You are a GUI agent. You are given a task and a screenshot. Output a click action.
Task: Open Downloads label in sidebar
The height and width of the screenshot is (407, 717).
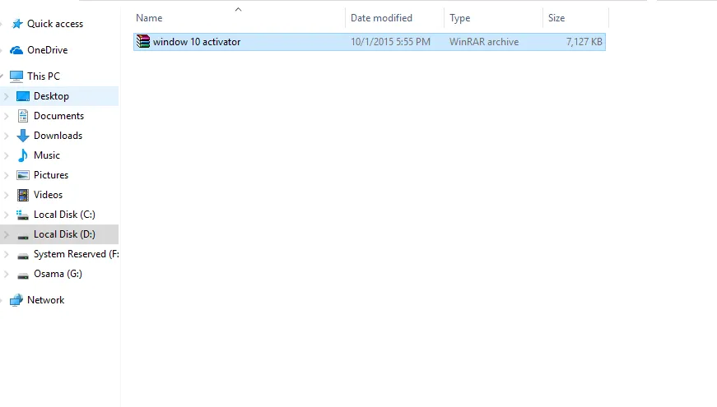pyautogui.click(x=58, y=136)
